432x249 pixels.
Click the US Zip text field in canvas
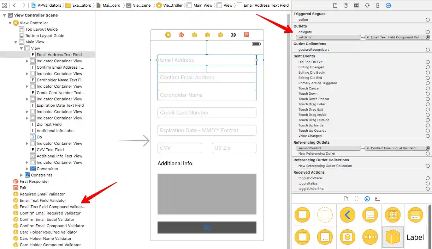click(234, 148)
